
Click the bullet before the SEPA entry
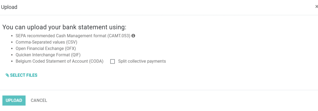pyautogui.click(x=12, y=36)
